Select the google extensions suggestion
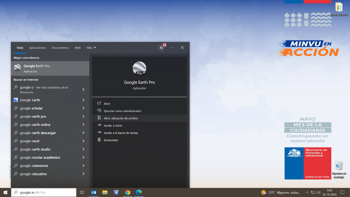The image size is (350, 197). coord(50,166)
